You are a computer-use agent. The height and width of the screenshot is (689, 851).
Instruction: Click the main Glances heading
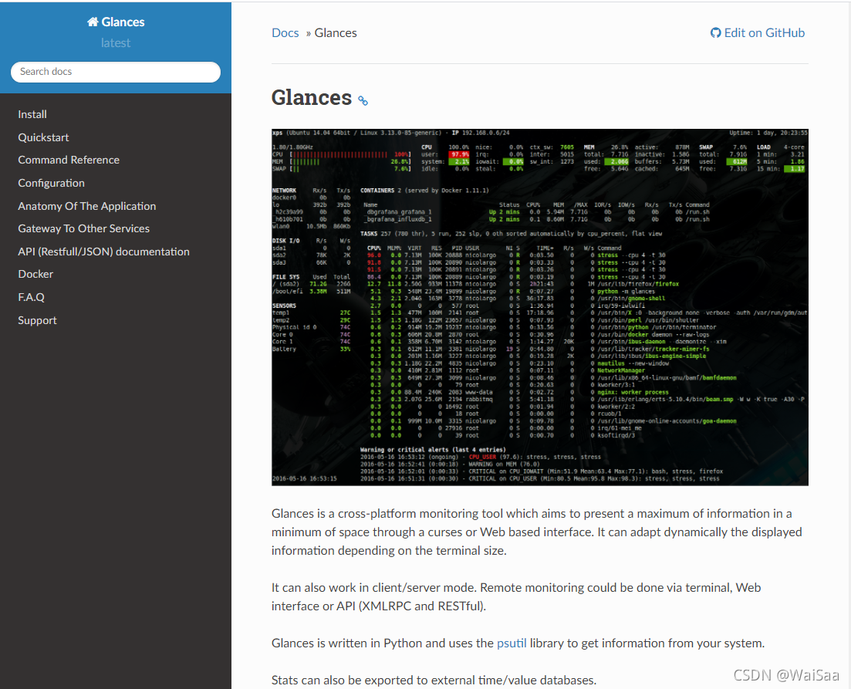coord(312,98)
